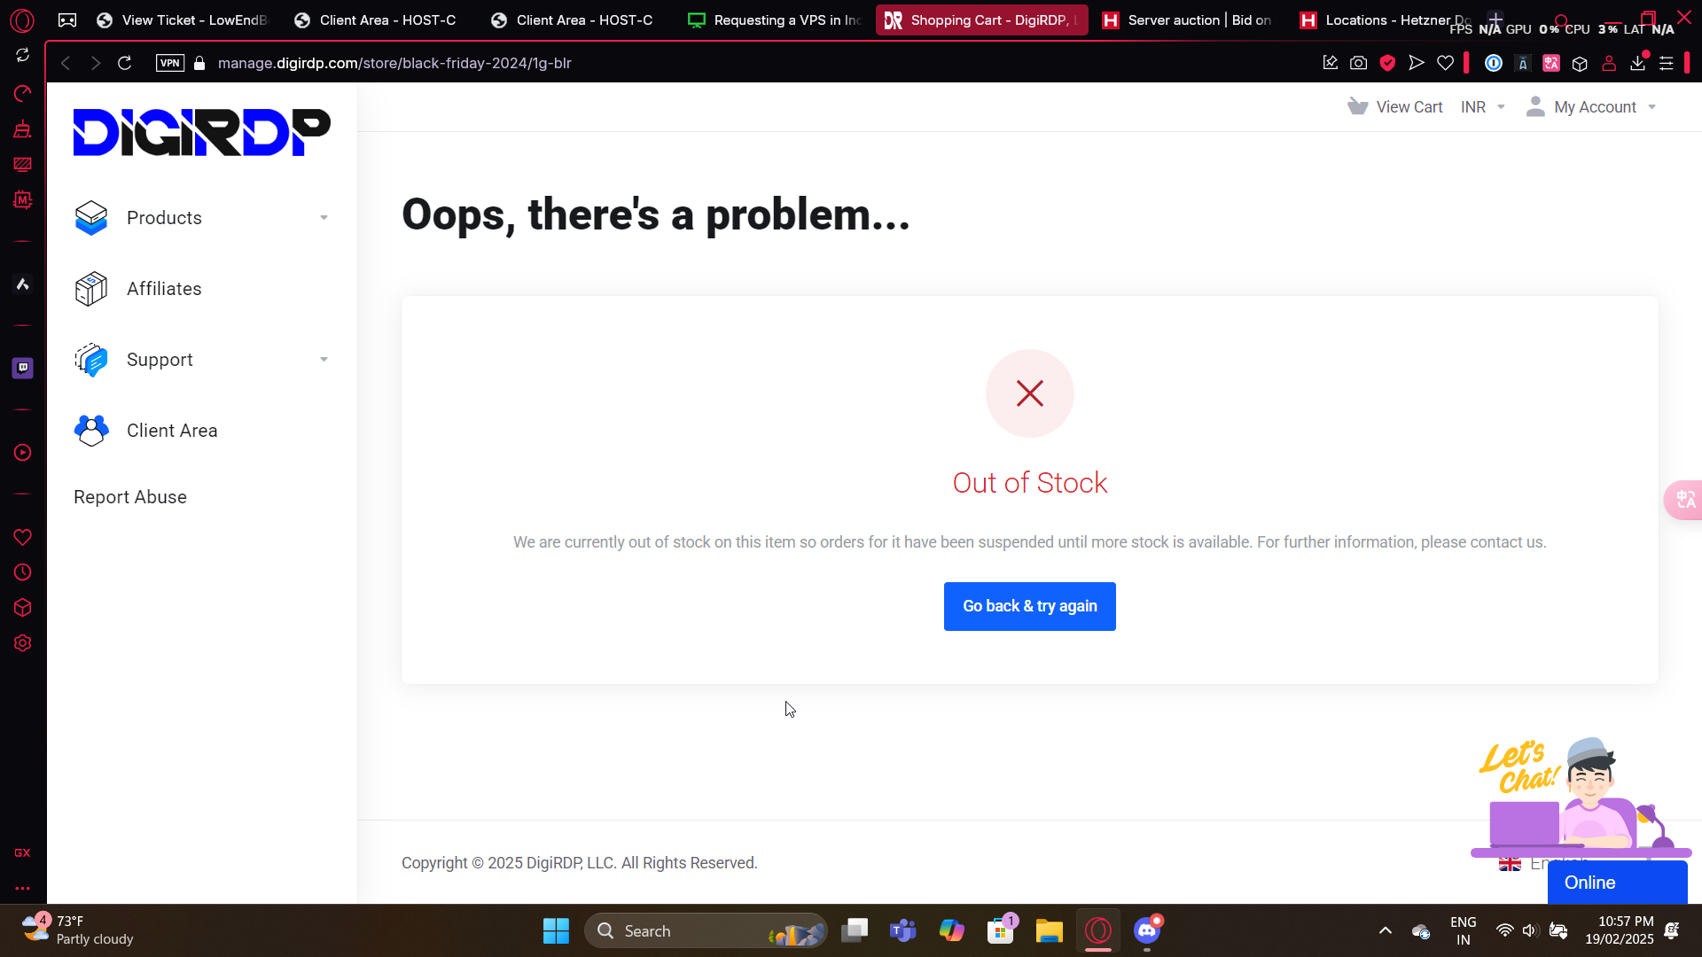1702x957 pixels.
Task: Open Twitch in the sidebar
Action: coord(23,368)
